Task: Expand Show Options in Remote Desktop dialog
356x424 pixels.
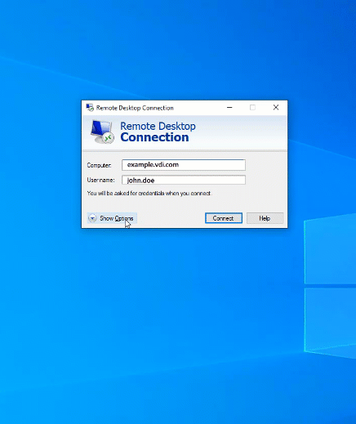Action: point(112,218)
